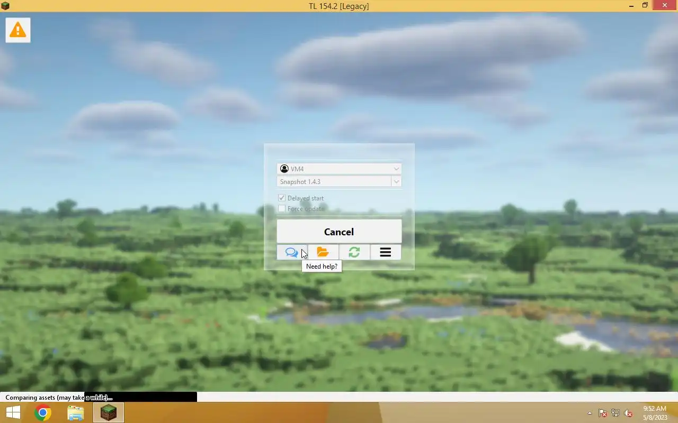Launch Google Chrome from taskbar

pyautogui.click(x=43, y=412)
